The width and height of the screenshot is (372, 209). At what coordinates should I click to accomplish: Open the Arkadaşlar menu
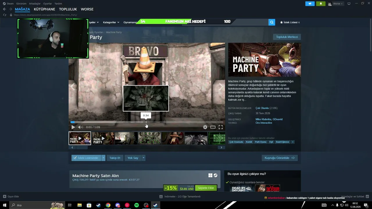pyautogui.click(x=35, y=3)
